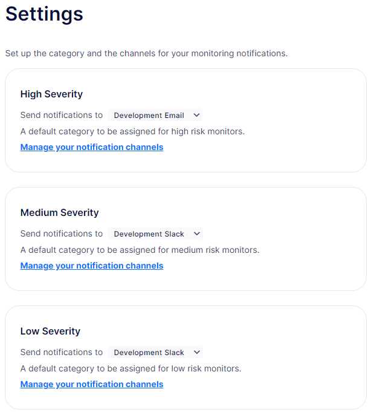Image resolution: width=374 pixels, height=418 pixels.
Task: Click 'Send notifications to' label in Low Severity
Action: click(62, 352)
